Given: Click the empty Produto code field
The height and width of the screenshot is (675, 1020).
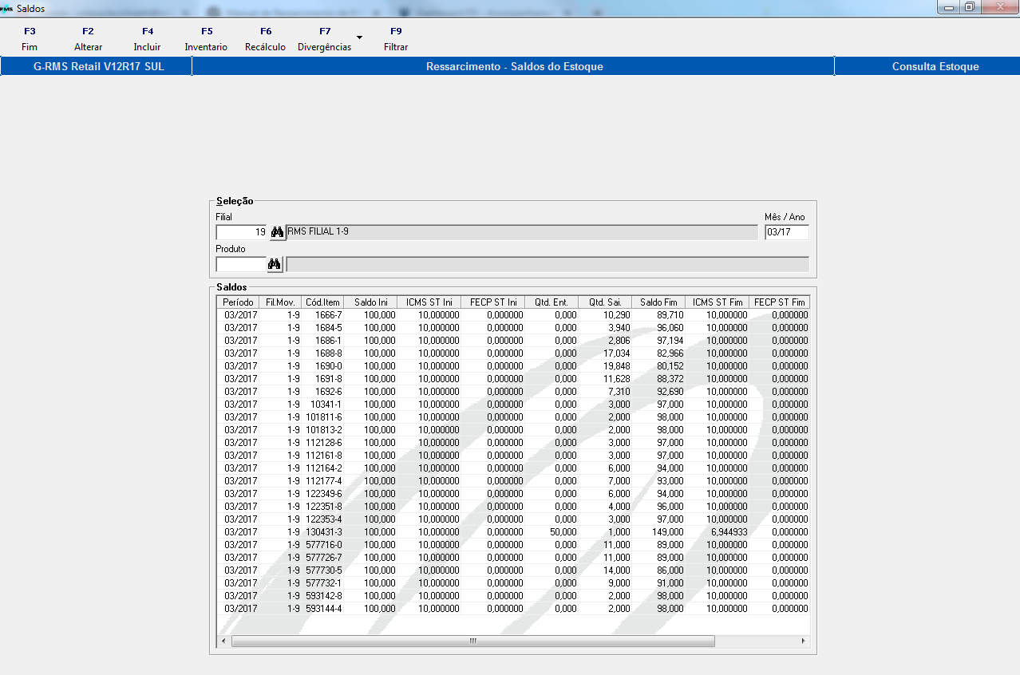Looking at the screenshot, I should (x=241, y=264).
